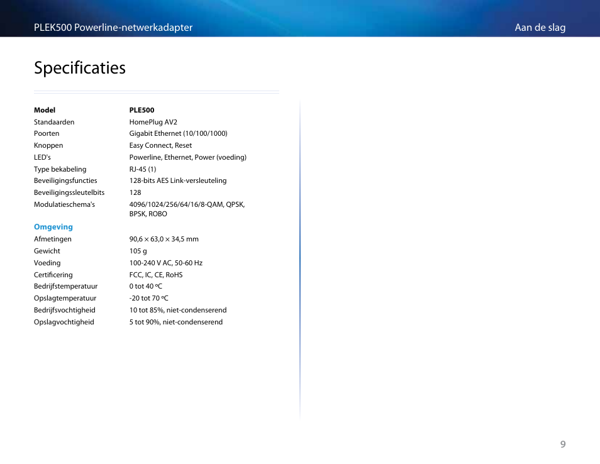
Task: Select the 'FCC, IC, CE, RoHS' value
Action: (x=156, y=275)
